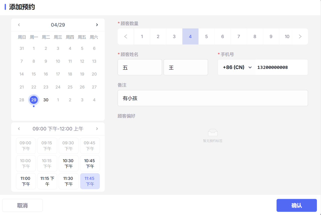The image size is (321, 215).
Task: Show later time slot range
Action: point(97,129)
